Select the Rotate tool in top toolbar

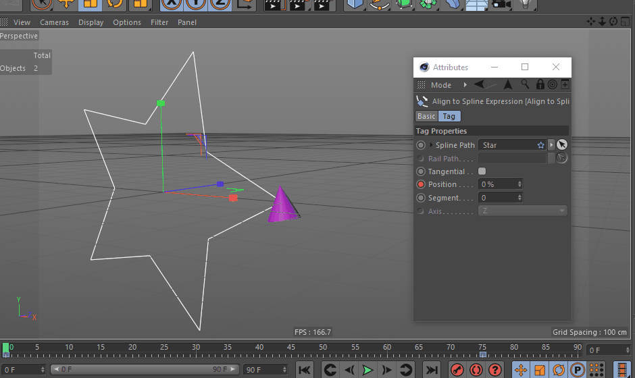[x=114, y=3]
